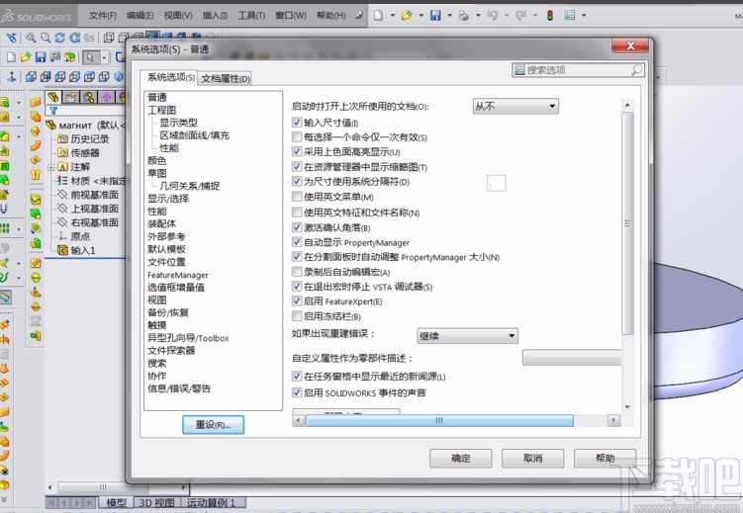Click the 取消 button
The height and width of the screenshot is (513, 743).
pos(532,458)
